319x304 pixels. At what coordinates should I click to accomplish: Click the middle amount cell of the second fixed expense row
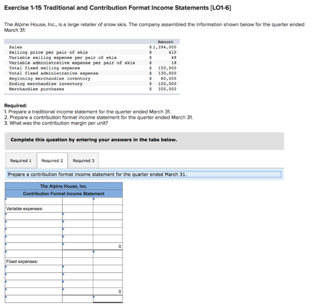77,276
